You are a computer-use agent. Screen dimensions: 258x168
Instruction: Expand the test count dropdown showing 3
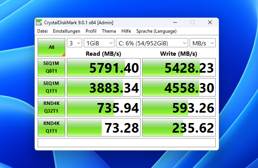click(x=74, y=43)
